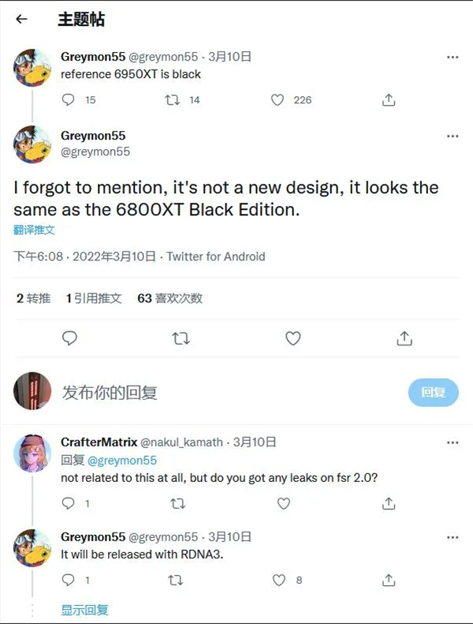Image resolution: width=473 pixels, height=624 pixels.
Task: Share the 'reference 6950XT is black' tweet
Action: (388, 100)
